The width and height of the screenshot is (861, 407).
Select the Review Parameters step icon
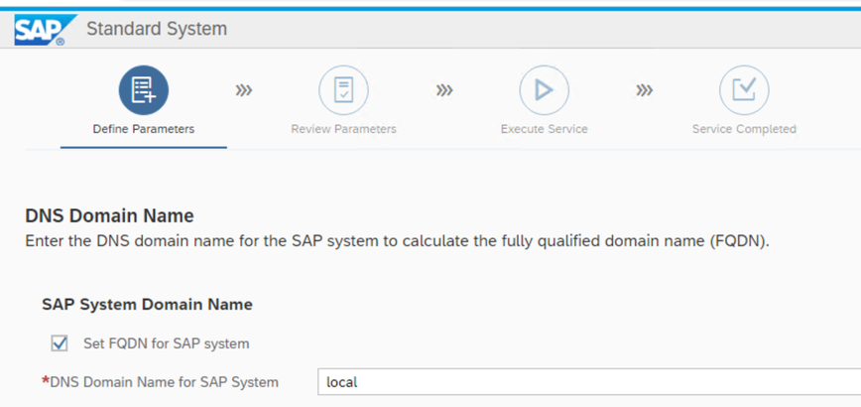(x=344, y=90)
